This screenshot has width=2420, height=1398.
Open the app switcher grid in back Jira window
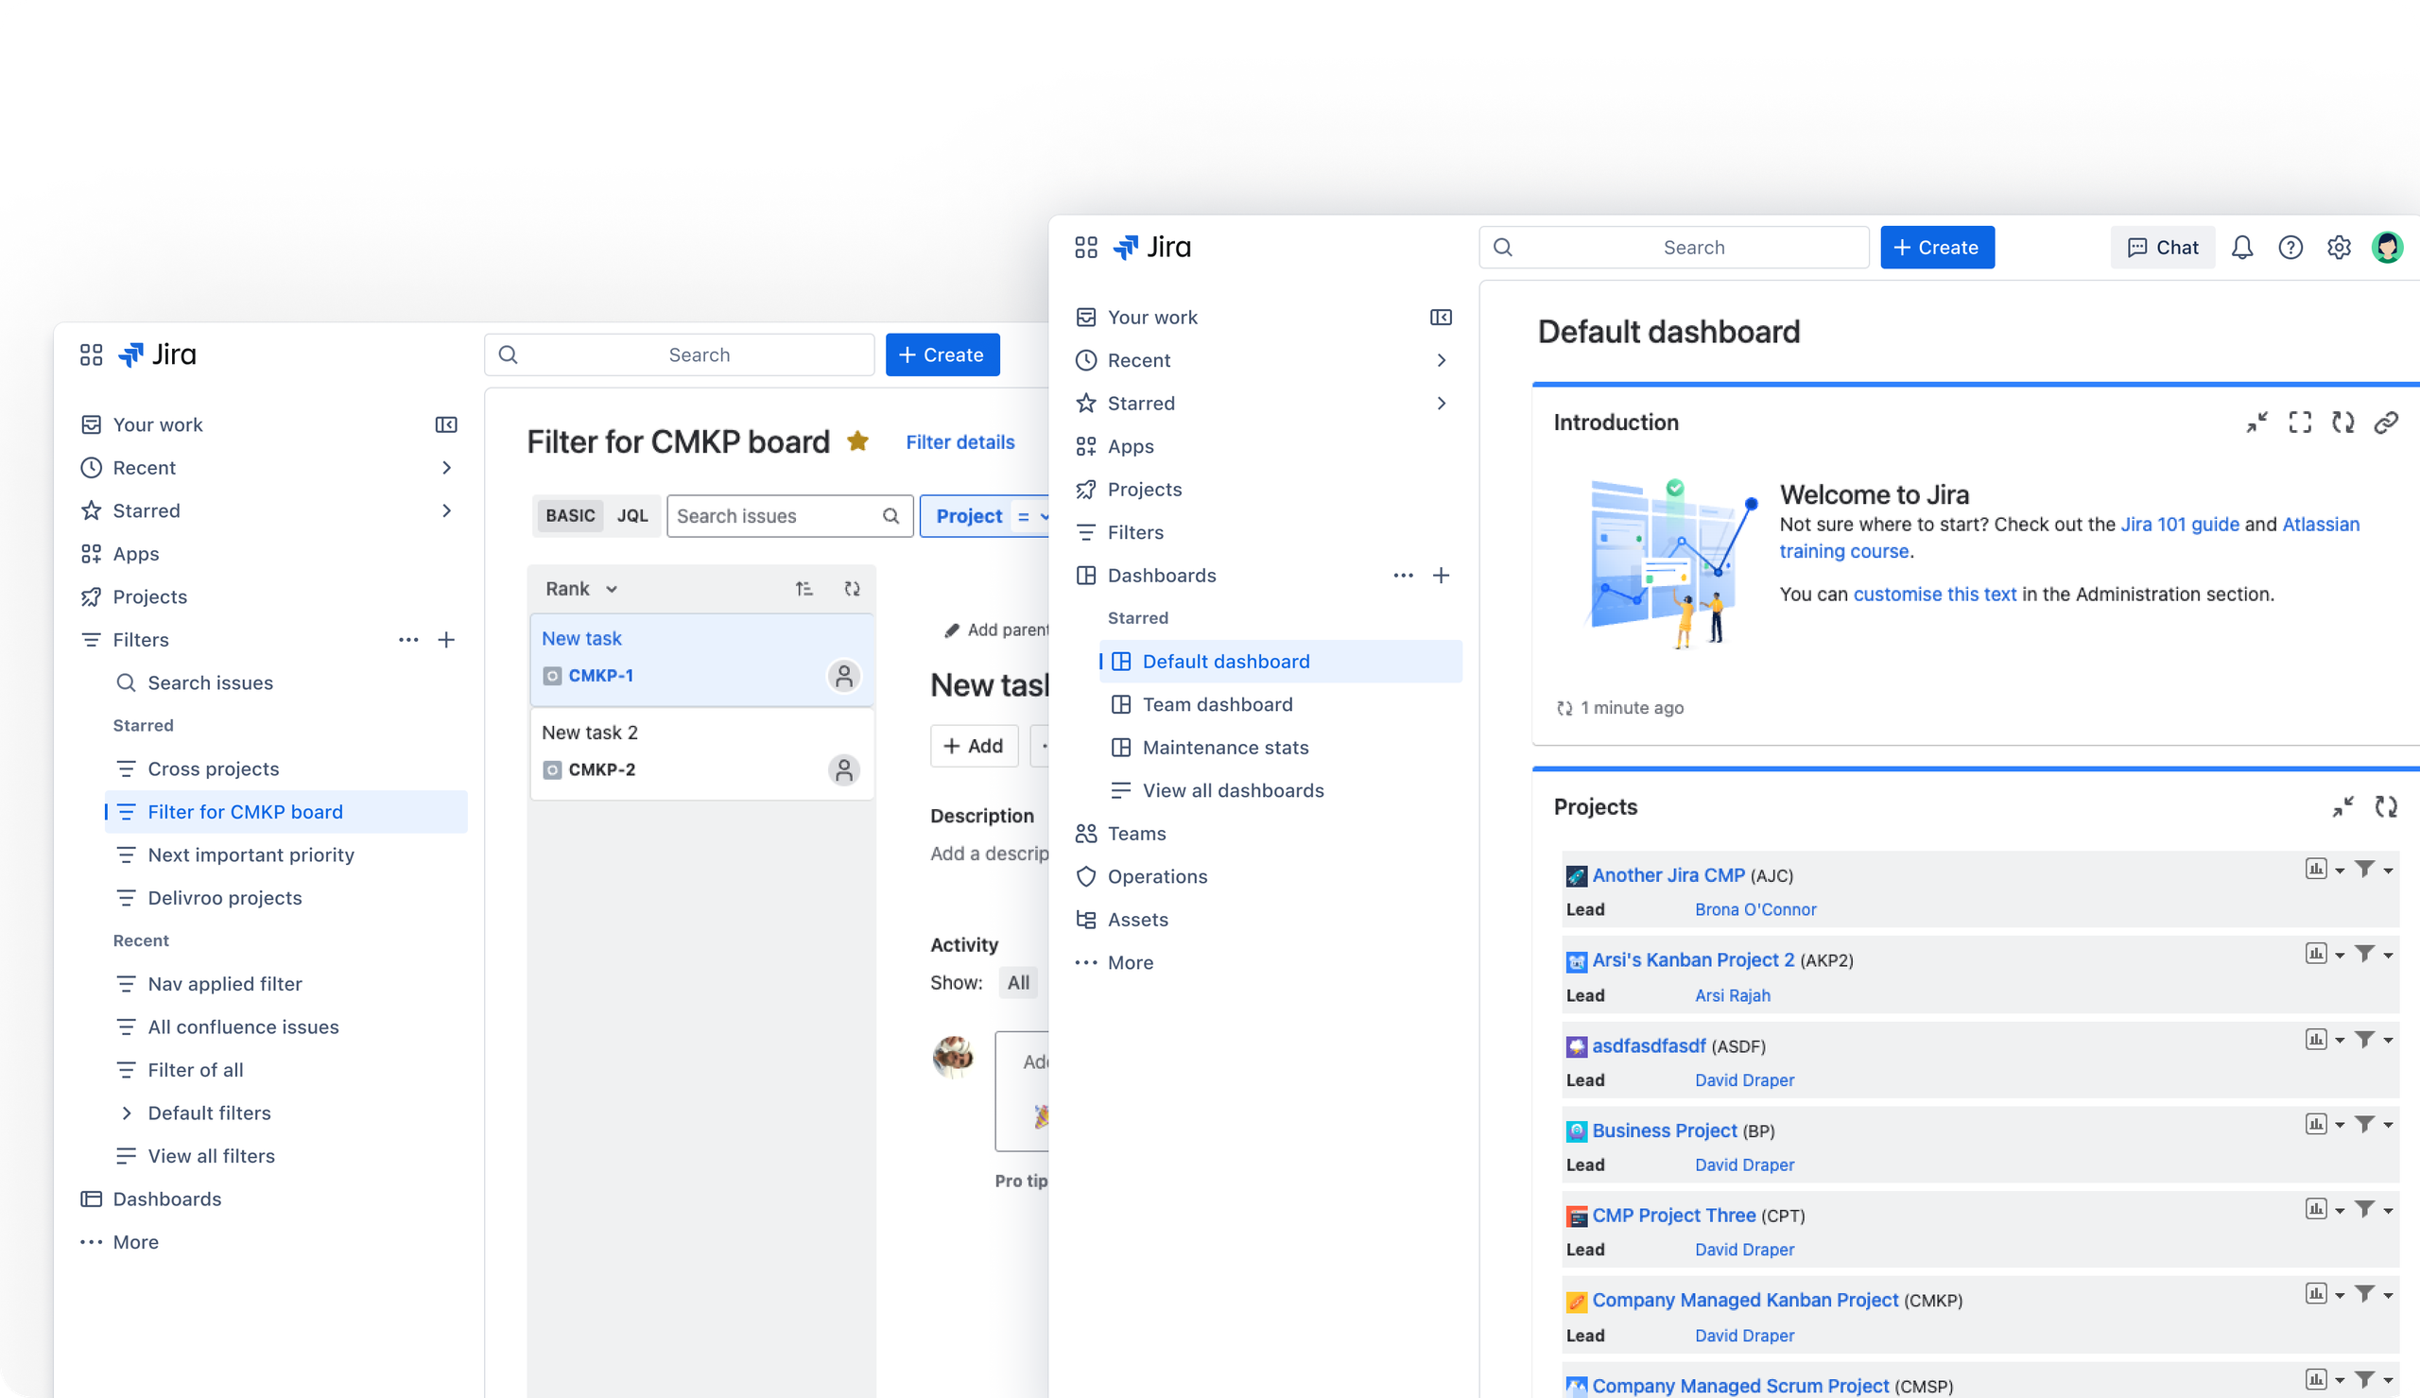pos(91,355)
